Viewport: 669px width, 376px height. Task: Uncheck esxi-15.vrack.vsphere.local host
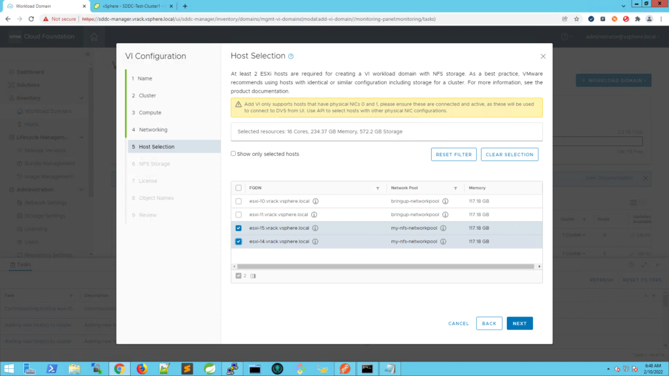[x=238, y=228]
